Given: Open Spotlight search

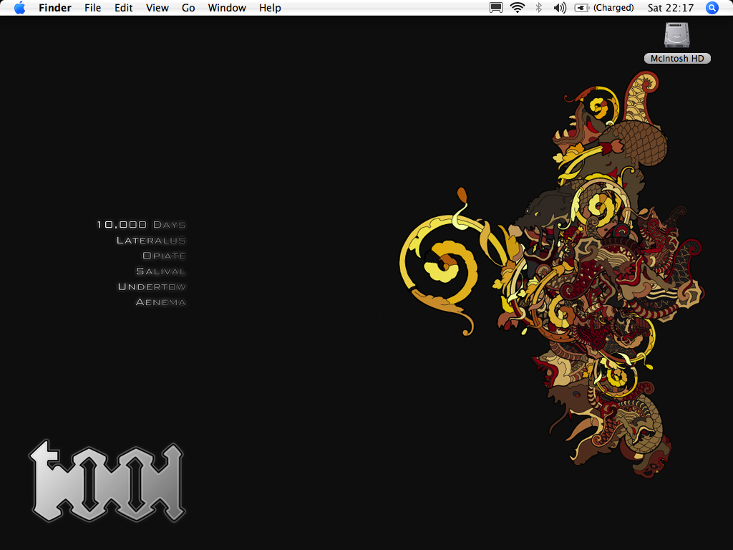Looking at the screenshot, I should tap(712, 8).
